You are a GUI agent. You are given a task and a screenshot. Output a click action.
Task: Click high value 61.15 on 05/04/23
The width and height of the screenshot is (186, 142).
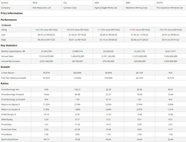(108, 40)
